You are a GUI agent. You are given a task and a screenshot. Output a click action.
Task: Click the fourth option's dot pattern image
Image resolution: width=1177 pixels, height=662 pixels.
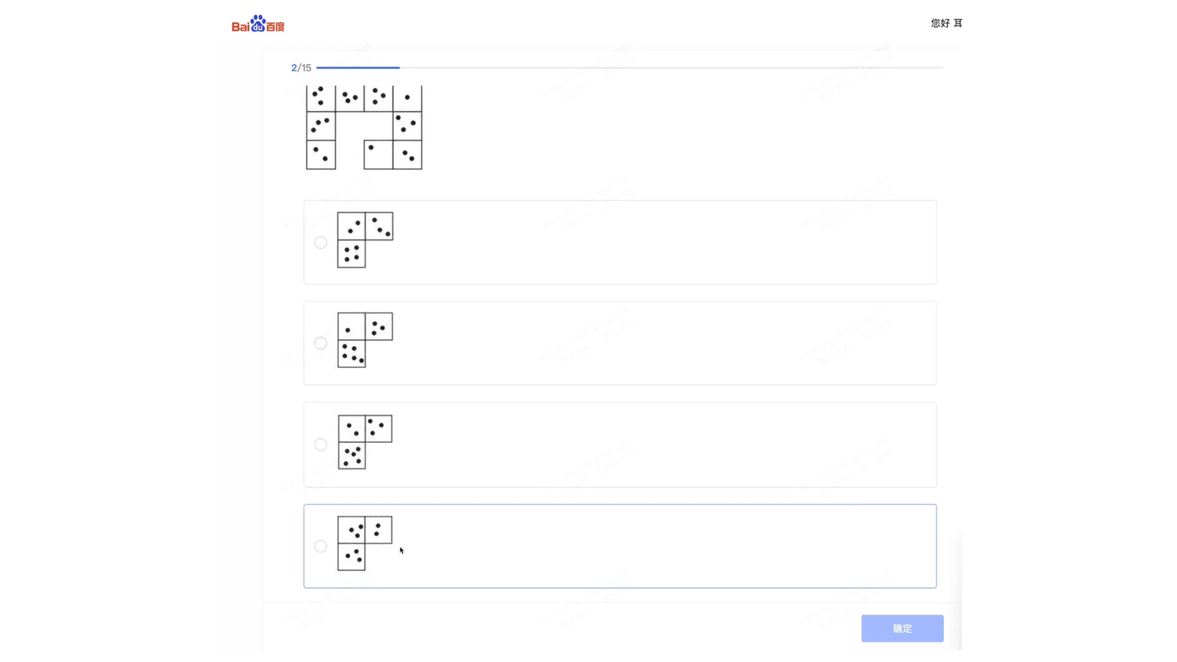pyautogui.click(x=365, y=543)
